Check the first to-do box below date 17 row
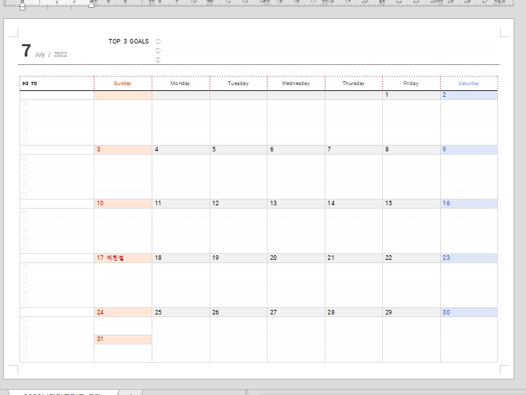Screen dimensions: 526x395 (x=25, y=267)
